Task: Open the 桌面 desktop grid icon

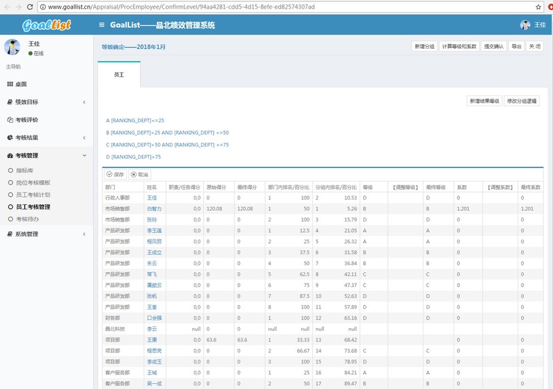Action: coord(10,84)
